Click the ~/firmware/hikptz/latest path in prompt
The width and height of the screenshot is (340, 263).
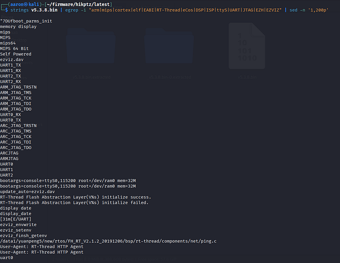pos(78,4)
